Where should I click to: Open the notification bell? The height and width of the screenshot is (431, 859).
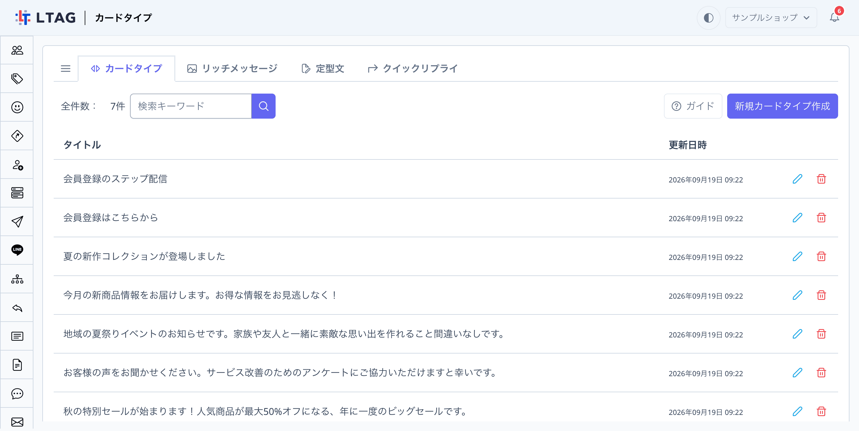click(834, 17)
